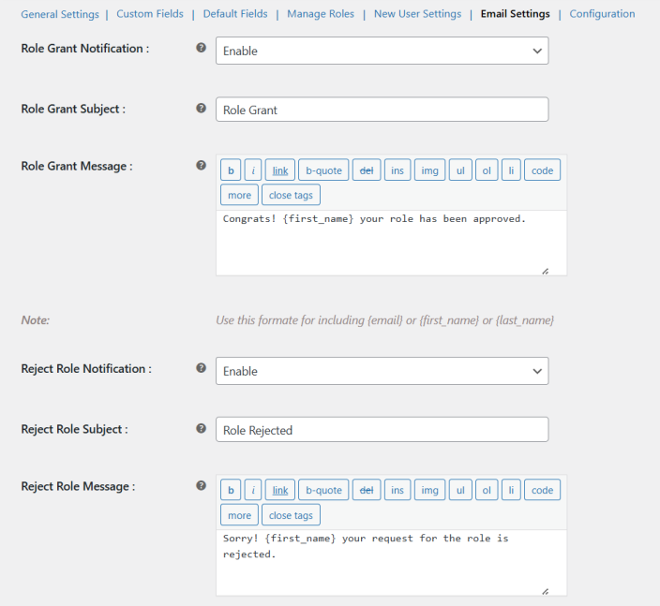The width and height of the screenshot is (660, 606).
Task: Insert link in Role Grant Message editor
Action: click(280, 170)
